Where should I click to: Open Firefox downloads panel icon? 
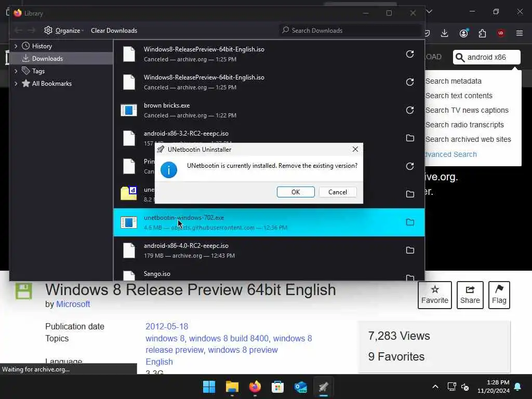tap(445, 33)
